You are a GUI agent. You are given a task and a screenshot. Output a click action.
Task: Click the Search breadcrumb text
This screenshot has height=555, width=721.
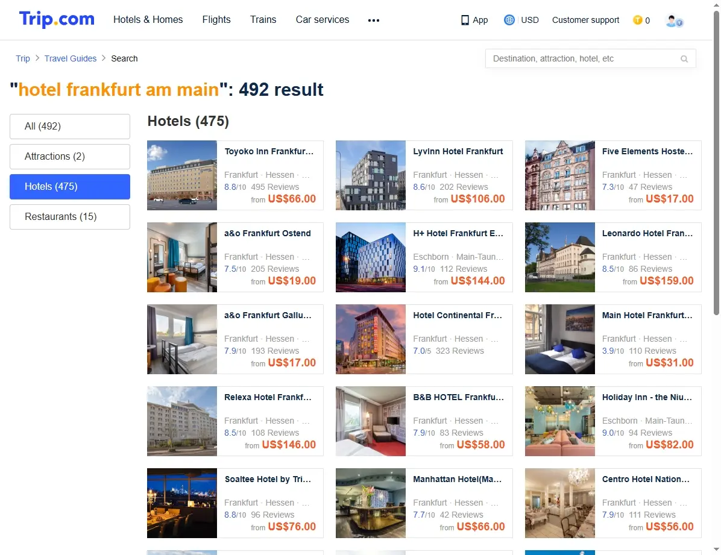(124, 58)
